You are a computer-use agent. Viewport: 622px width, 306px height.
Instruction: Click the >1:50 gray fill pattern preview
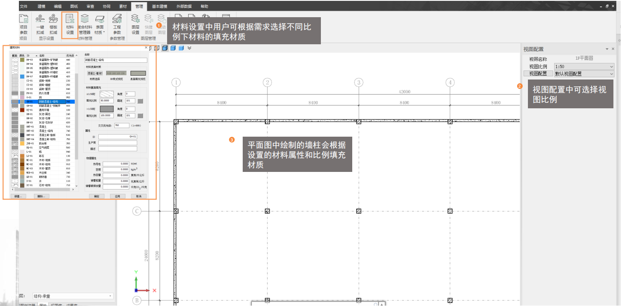(x=107, y=109)
